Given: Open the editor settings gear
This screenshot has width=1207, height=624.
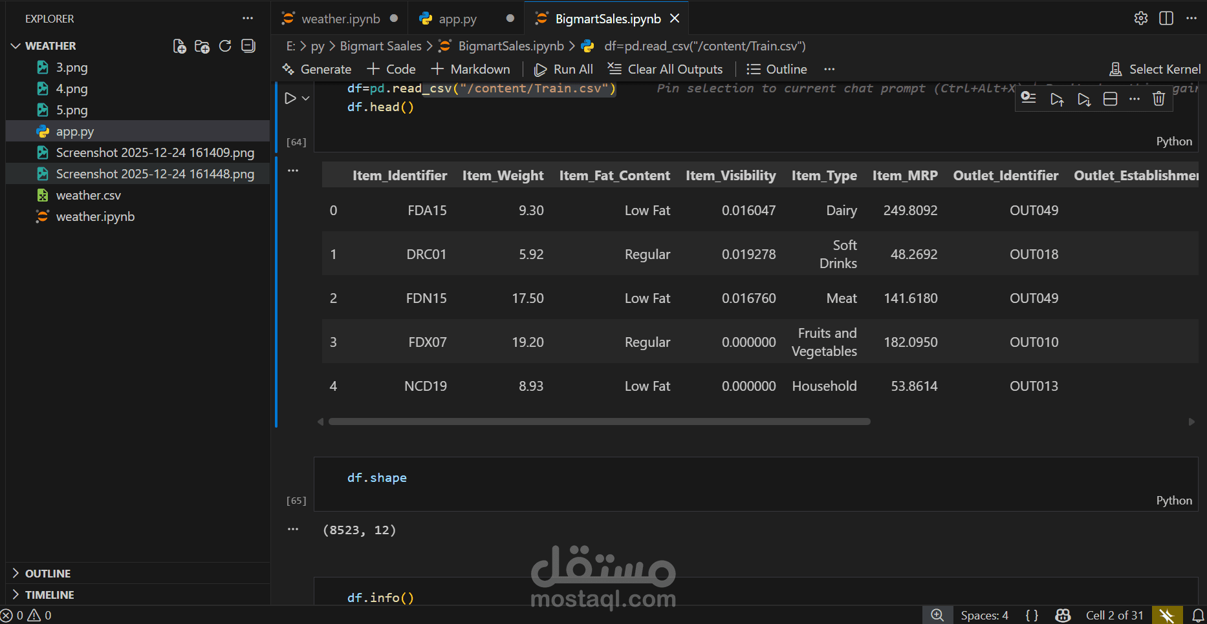Looking at the screenshot, I should (x=1141, y=18).
